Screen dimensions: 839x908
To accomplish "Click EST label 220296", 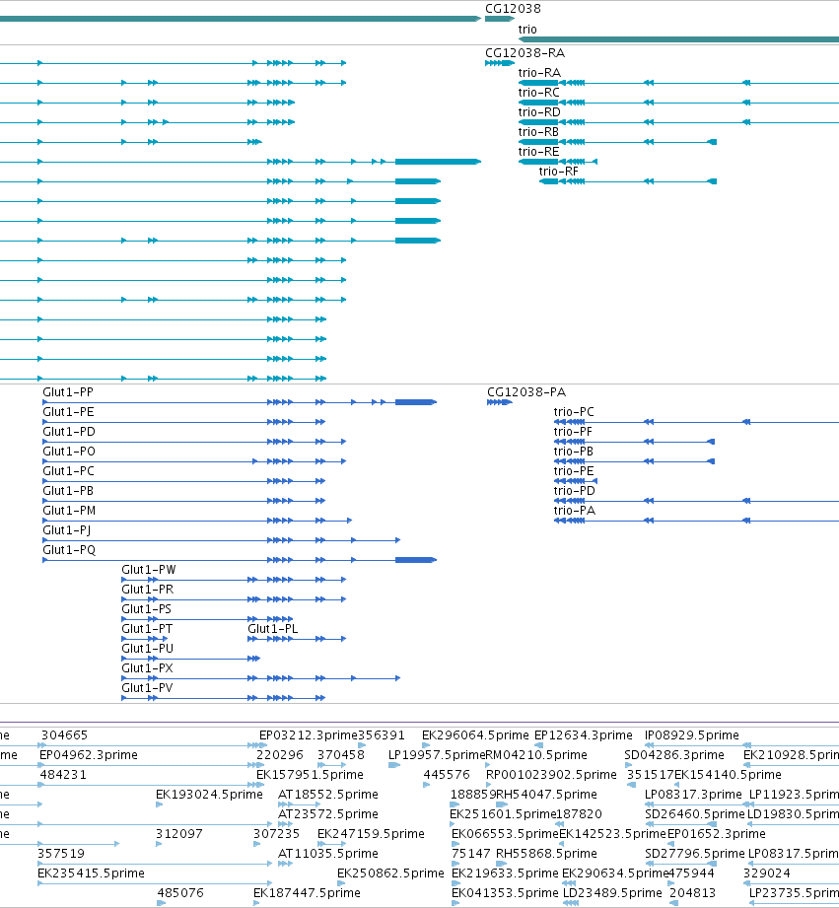I will click(280, 754).
